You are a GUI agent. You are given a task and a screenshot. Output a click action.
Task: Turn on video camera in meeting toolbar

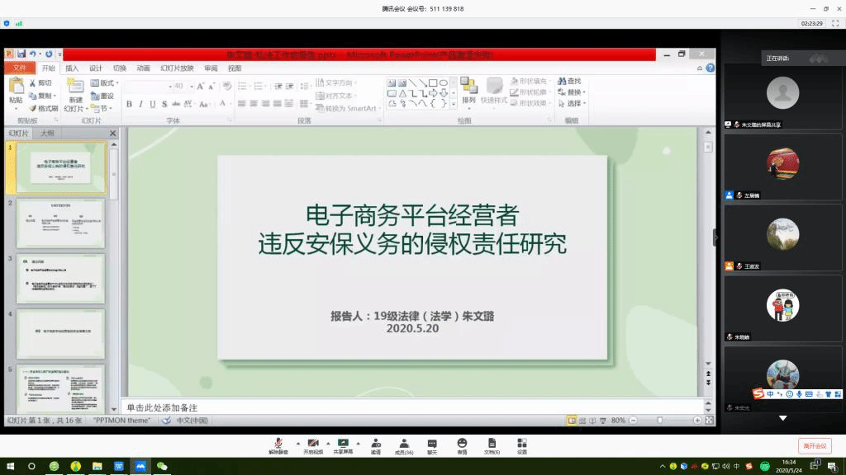pyautogui.click(x=313, y=444)
